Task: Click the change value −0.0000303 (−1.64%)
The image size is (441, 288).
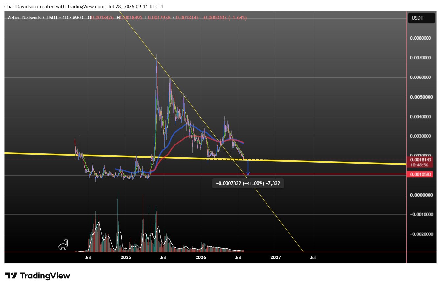Action: (x=224, y=18)
